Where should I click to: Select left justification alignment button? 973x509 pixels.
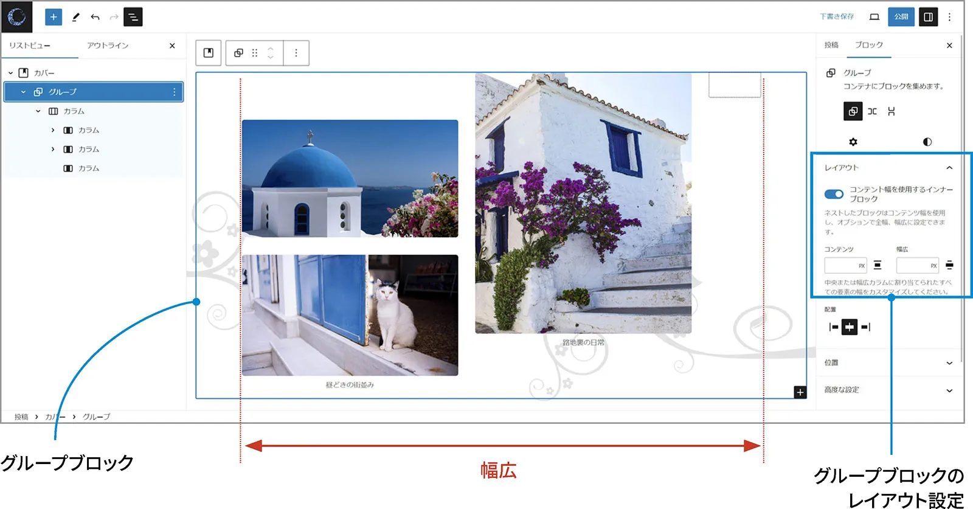tap(833, 327)
